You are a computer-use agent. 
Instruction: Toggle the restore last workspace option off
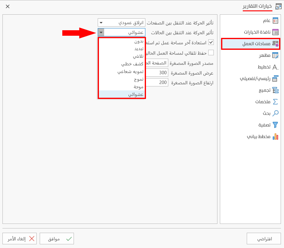click(211, 42)
